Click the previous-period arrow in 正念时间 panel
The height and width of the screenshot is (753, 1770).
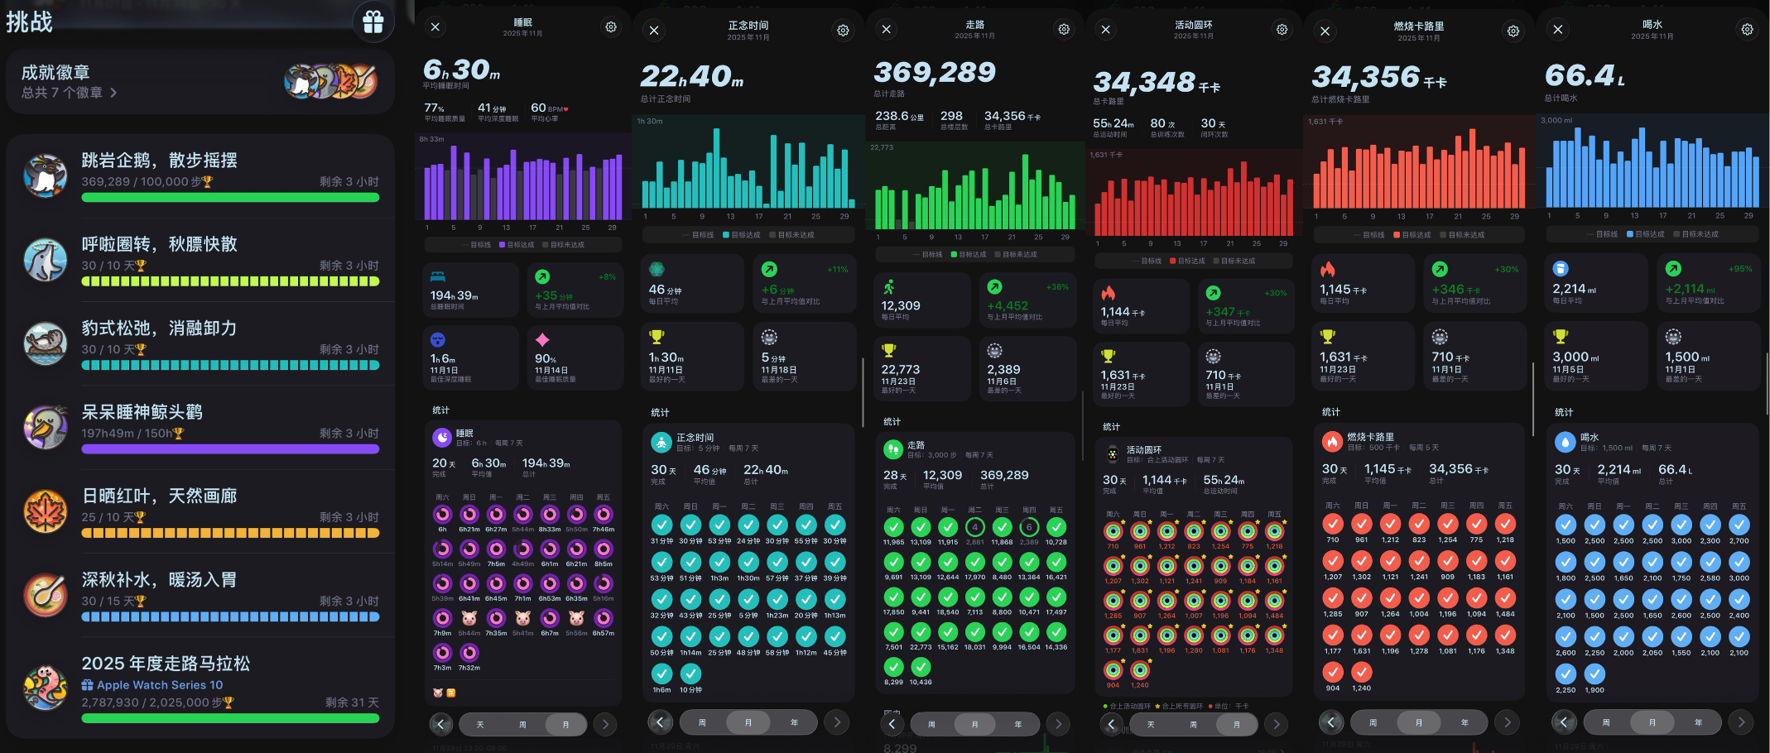pyautogui.click(x=660, y=722)
